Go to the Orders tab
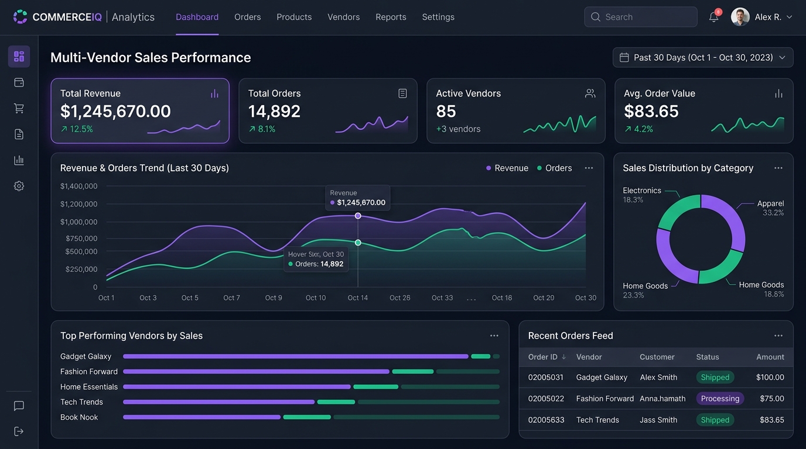Screen dimensions: 806x449 pyautogui.click(x=247, y=17)
